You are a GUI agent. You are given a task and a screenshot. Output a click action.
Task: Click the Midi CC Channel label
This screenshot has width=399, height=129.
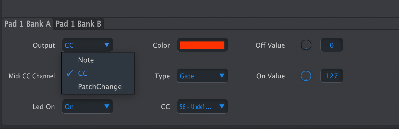[x=32, y=76]
